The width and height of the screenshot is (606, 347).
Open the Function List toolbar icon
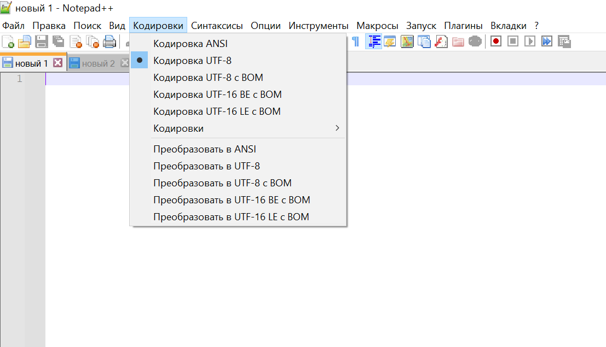[441, 42]
